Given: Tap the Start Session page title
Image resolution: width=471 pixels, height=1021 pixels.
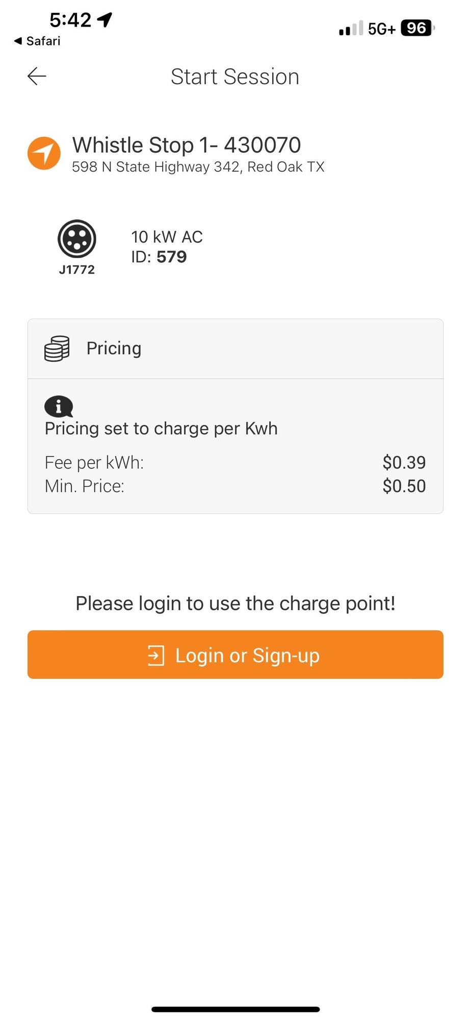Looking at the screenshot, I should [235, 77].
